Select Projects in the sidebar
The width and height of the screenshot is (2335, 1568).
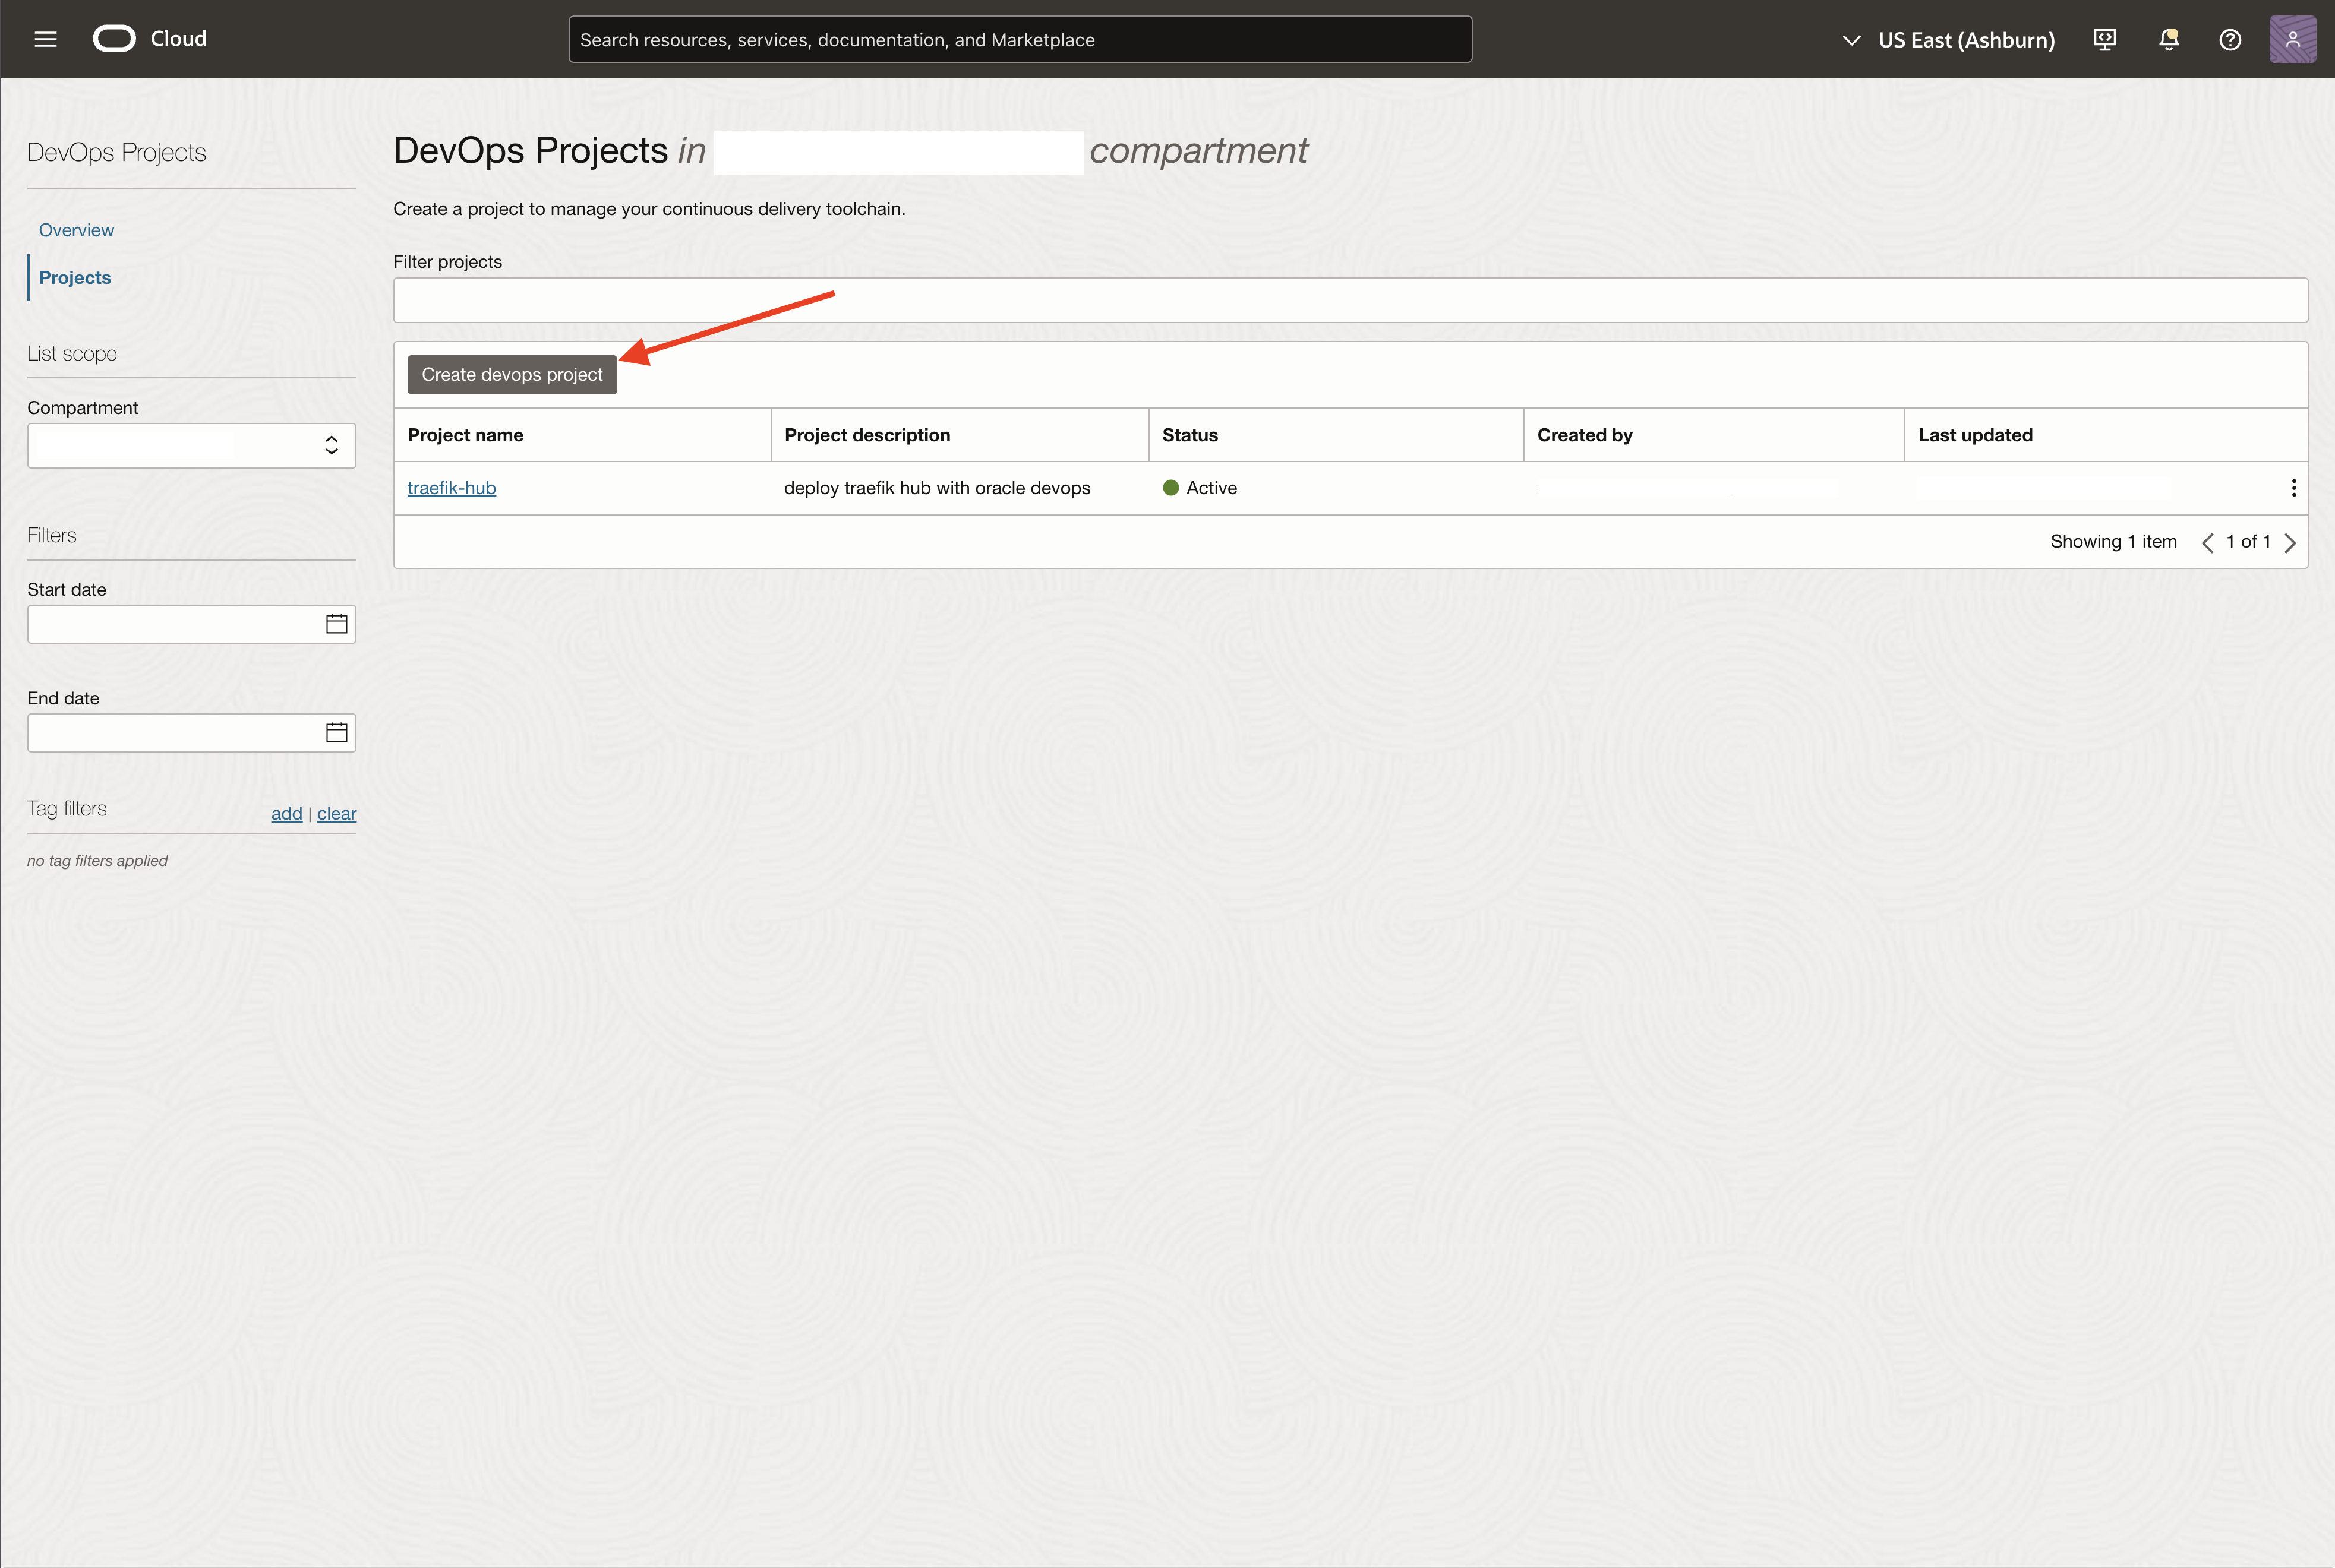point(75,278)
